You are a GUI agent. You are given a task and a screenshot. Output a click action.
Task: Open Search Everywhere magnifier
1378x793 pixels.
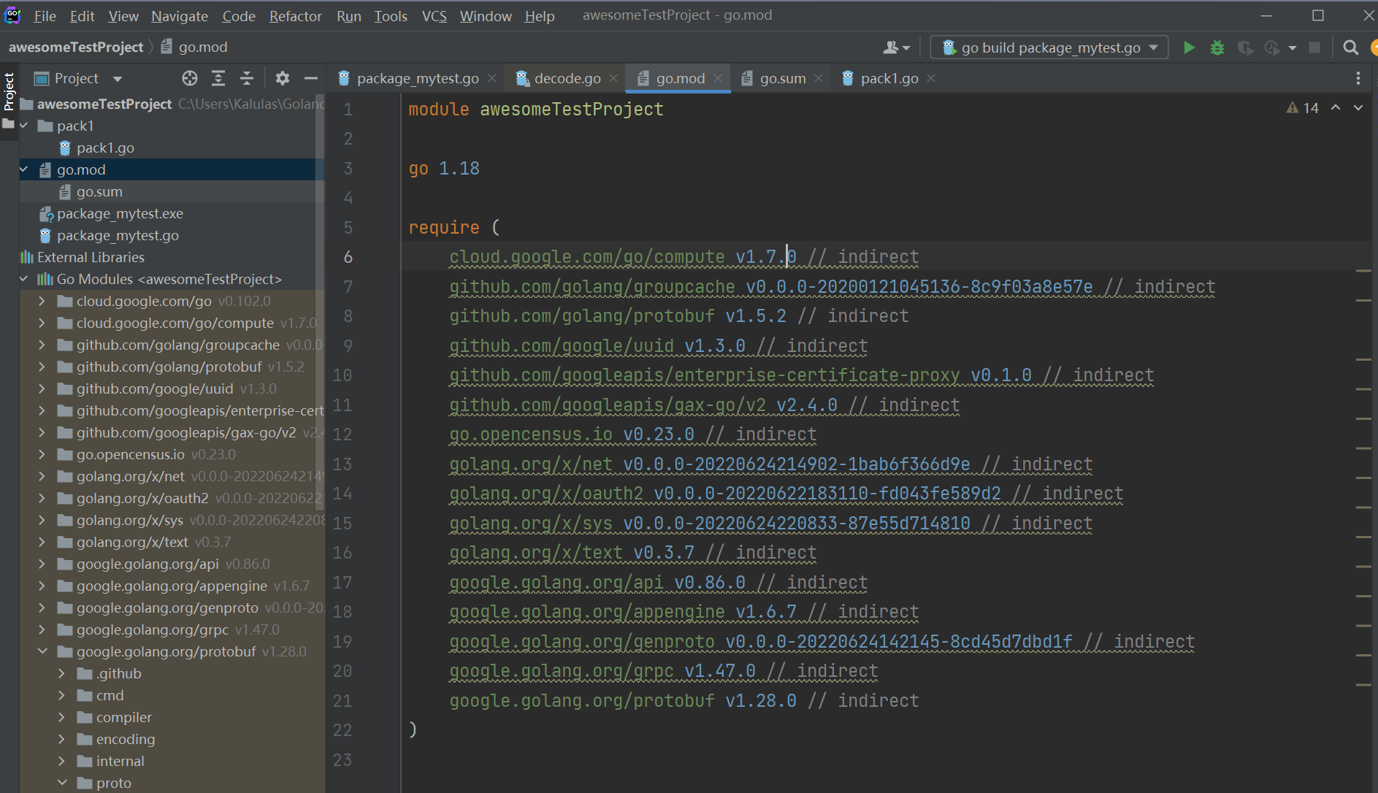pos(1351,47)
